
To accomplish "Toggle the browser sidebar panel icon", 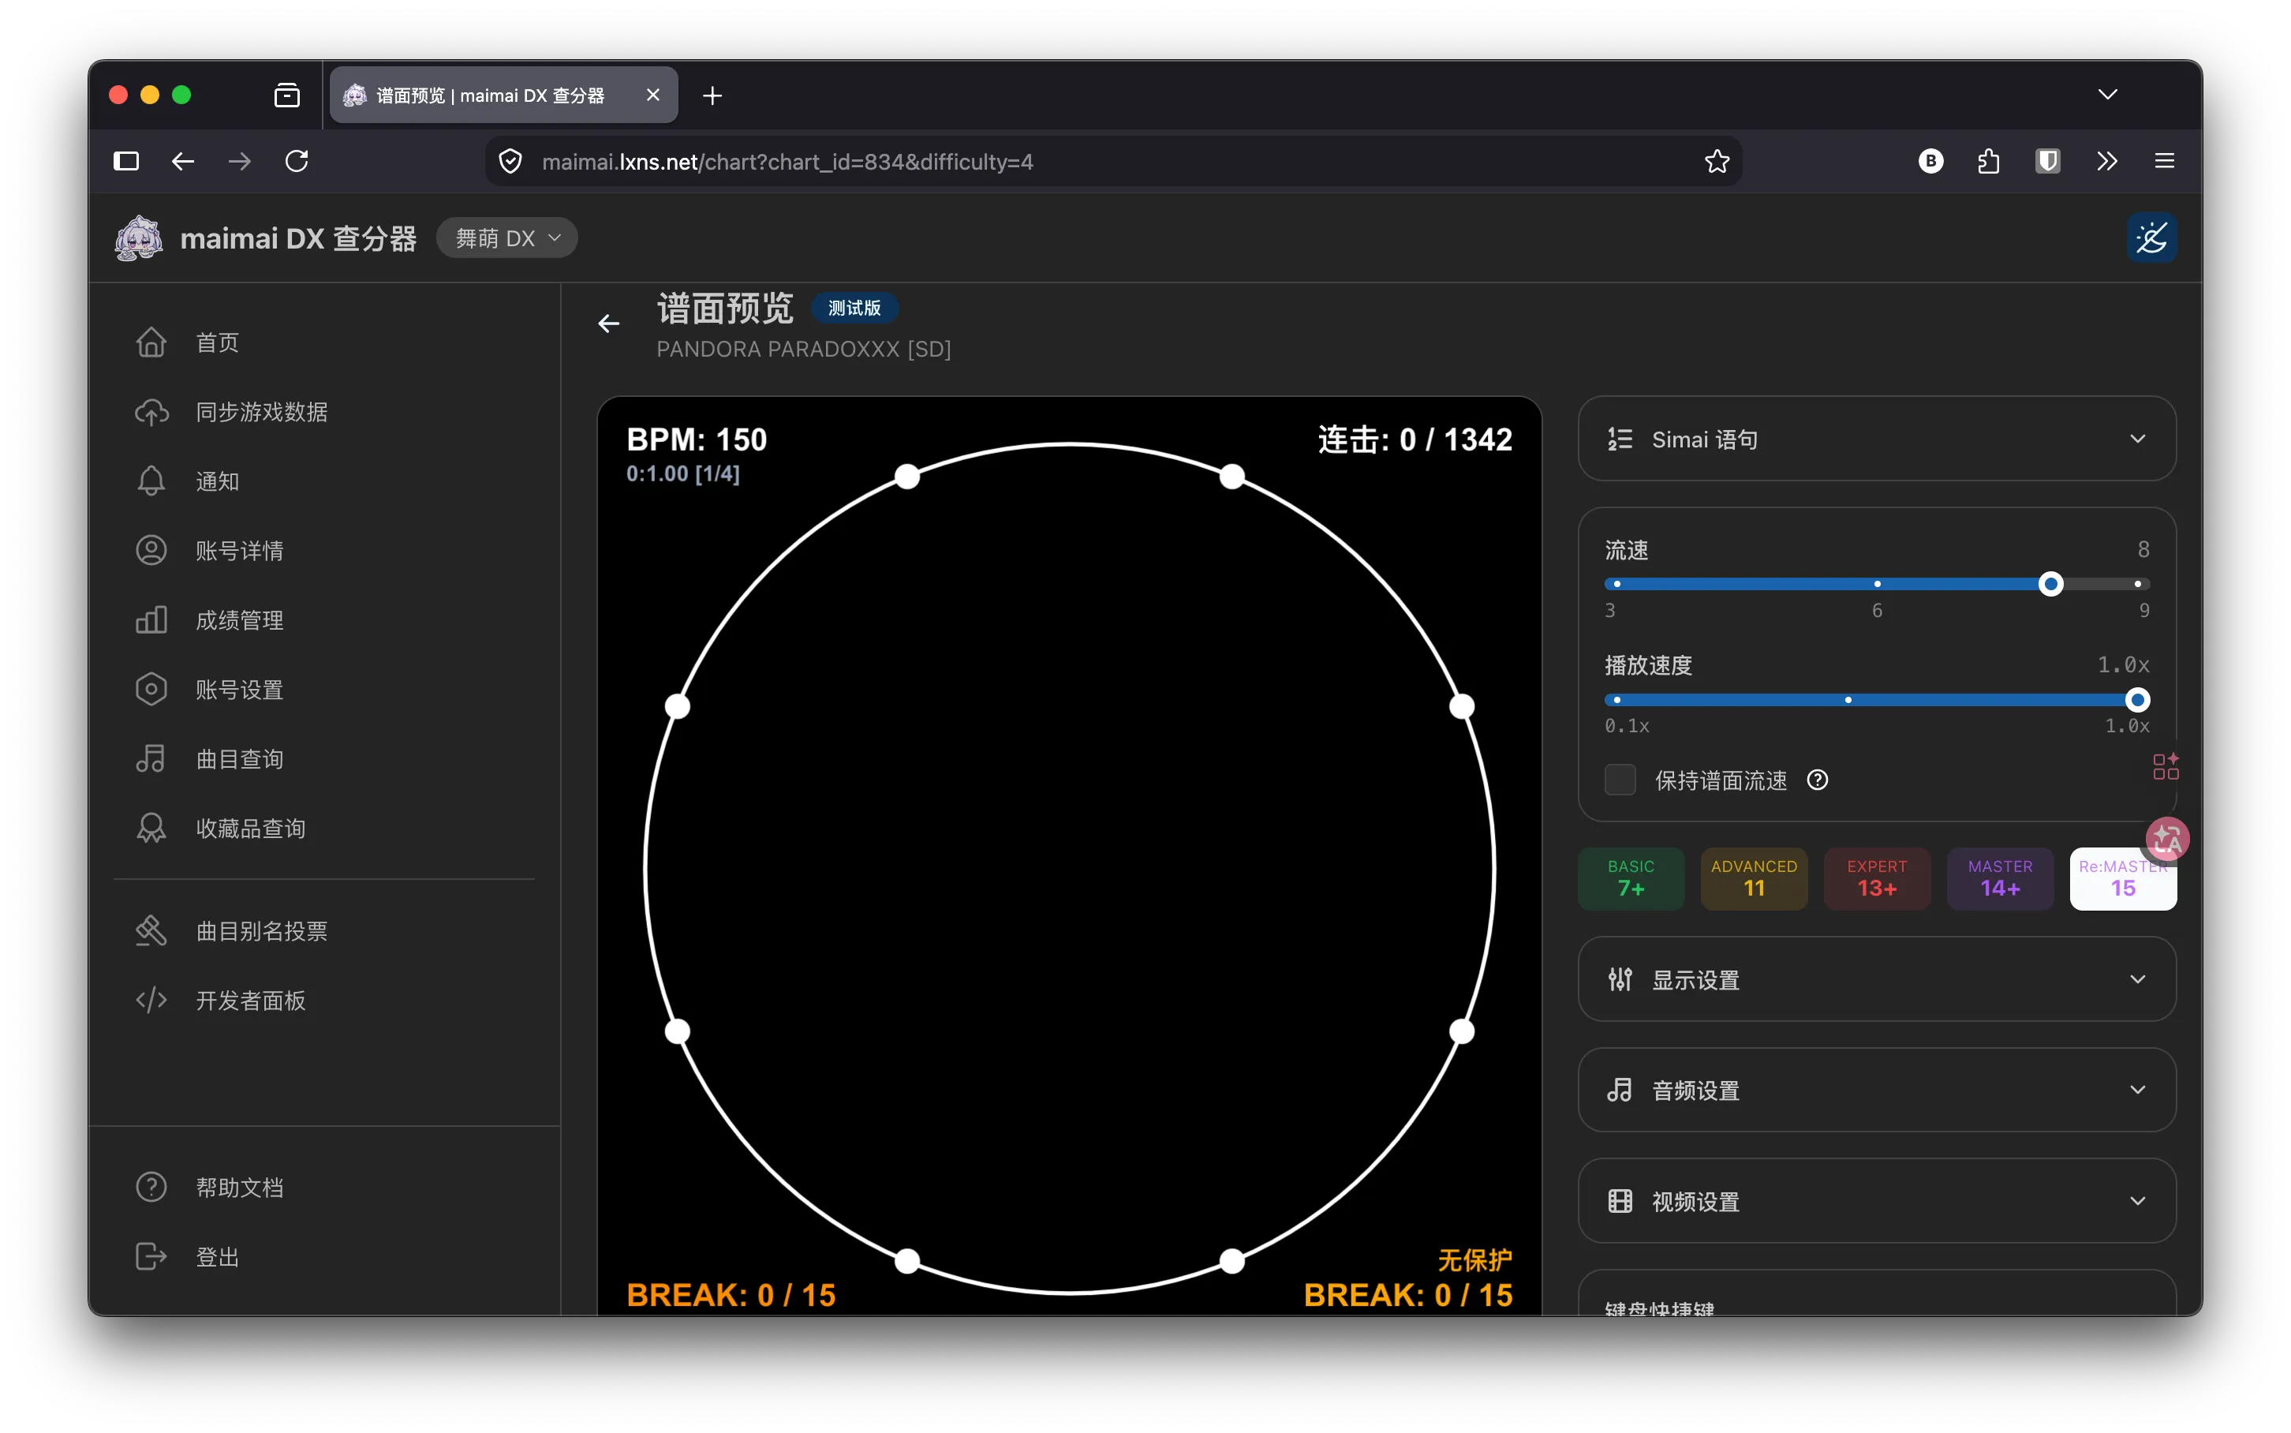I will click(x=126, y=161).
